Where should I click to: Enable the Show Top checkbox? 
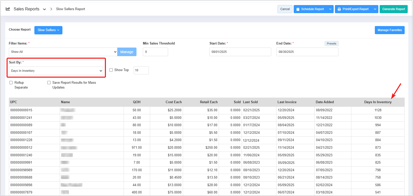pyautogui.click(x=111, y=70)
